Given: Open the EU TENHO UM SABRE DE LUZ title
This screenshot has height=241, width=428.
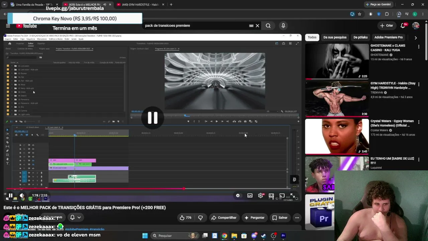Looking at the screenshot, I should tap(392, 161).
